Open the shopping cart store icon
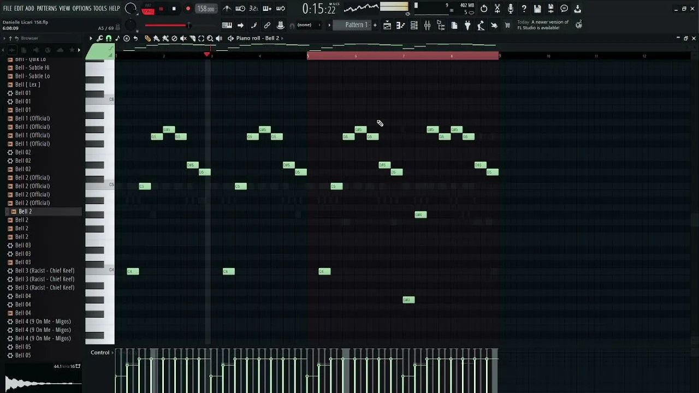Screen dimensions: 699x393 [x=507, y=25]
